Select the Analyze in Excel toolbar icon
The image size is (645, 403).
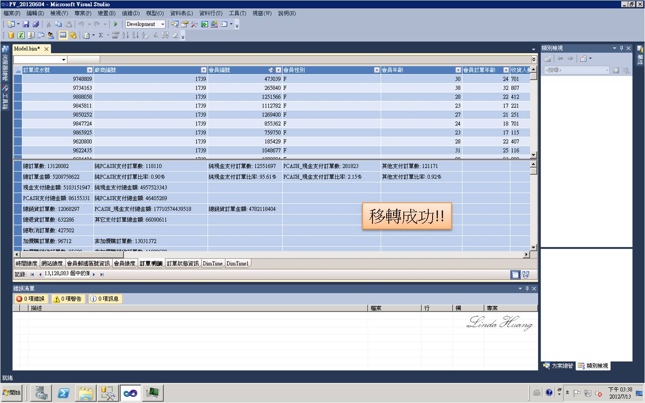click(x=21, y=35)
